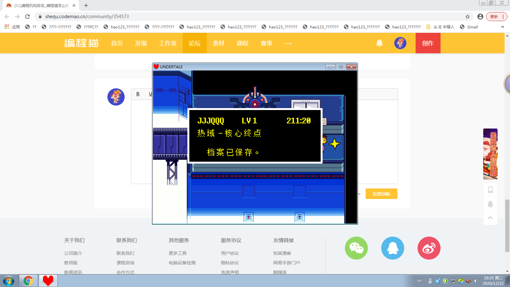Click the Christmas promo banner on the sidebar
The height and width of the screenshot is (287, 510).
[x=490, y=154]
